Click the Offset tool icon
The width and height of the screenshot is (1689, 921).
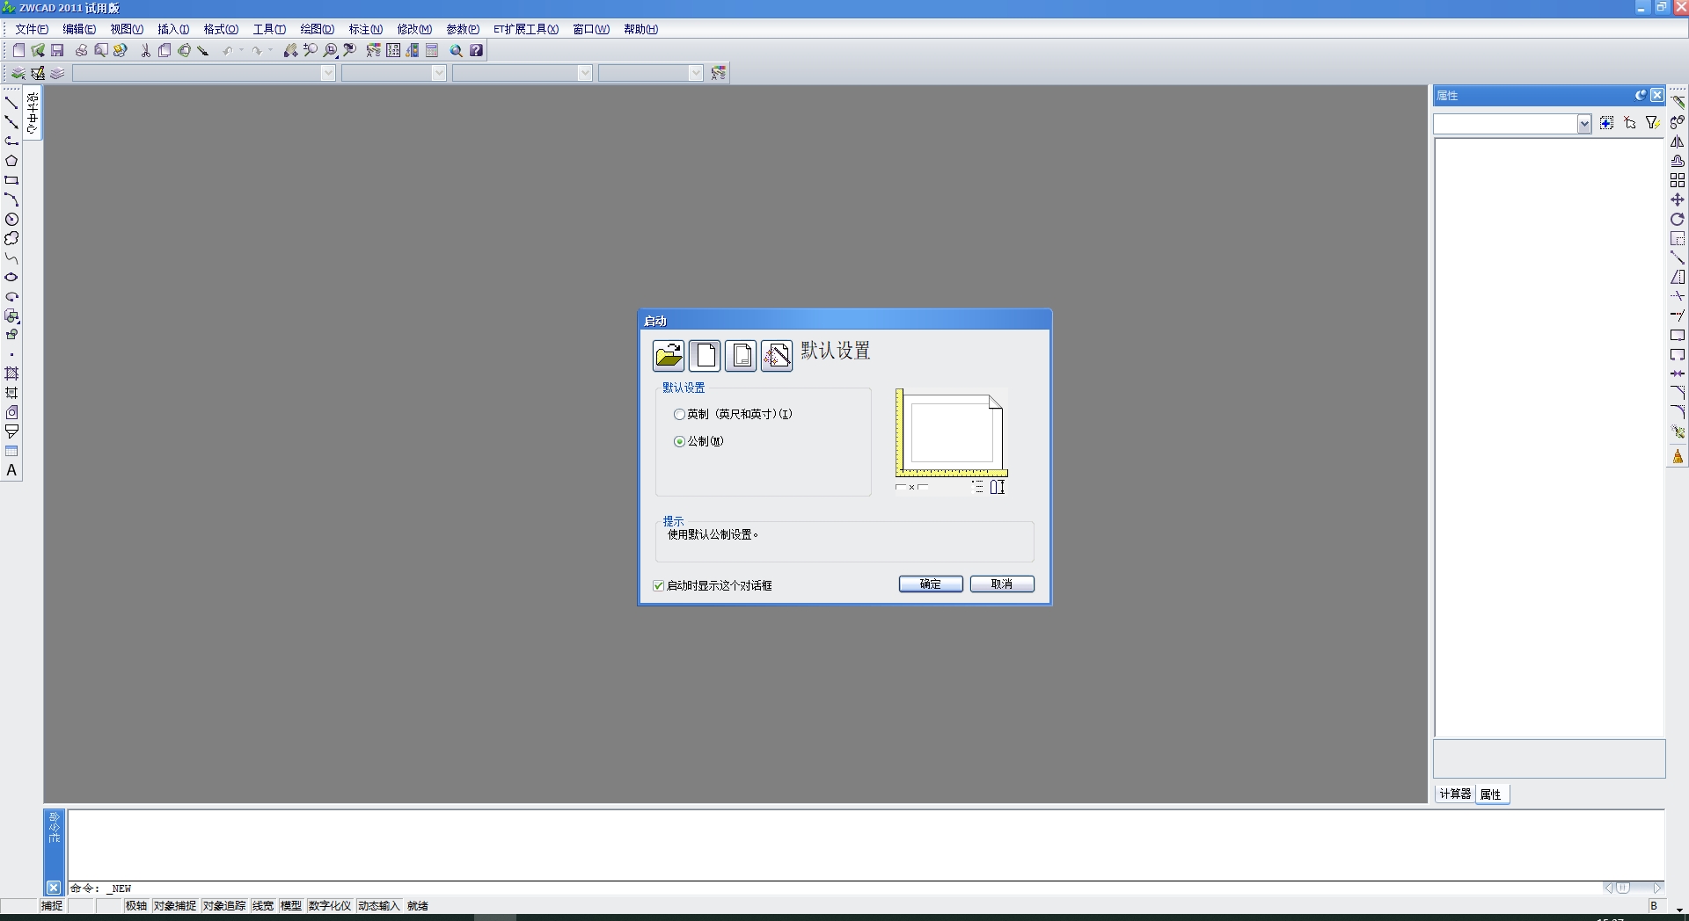1678,161
